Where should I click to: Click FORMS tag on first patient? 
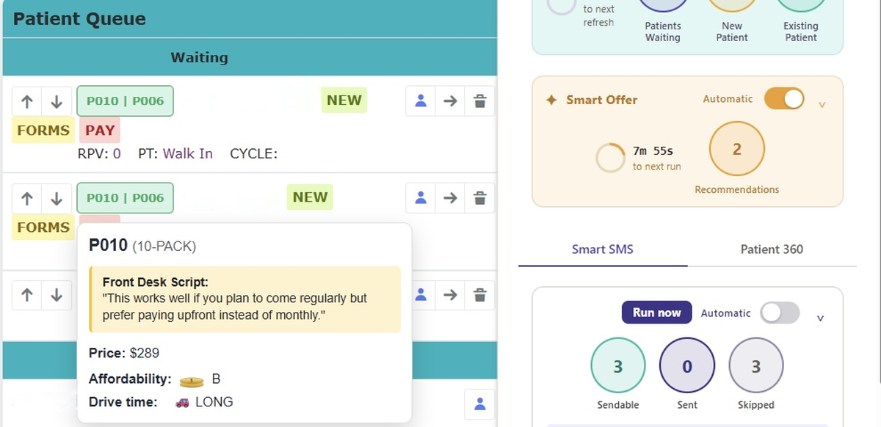[x=43, y=131]
